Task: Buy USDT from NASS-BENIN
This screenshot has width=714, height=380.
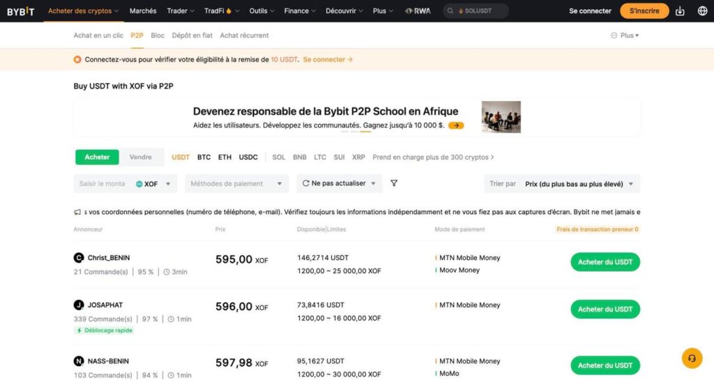Action: (605, 365)
